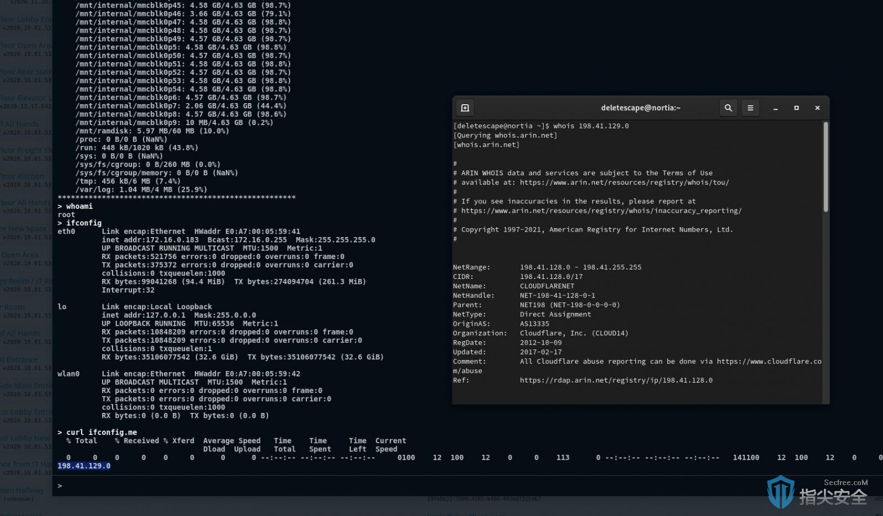Click the /var/log usage line
Image resolution: width=883 pixels, height=516 pixels.
pos(141,189)
